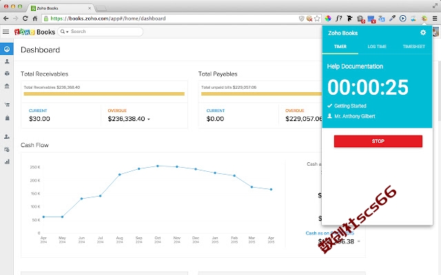The image size is (441, 275).
Task: Click the Total Receivables yellow progress bar
Action: 104,94
